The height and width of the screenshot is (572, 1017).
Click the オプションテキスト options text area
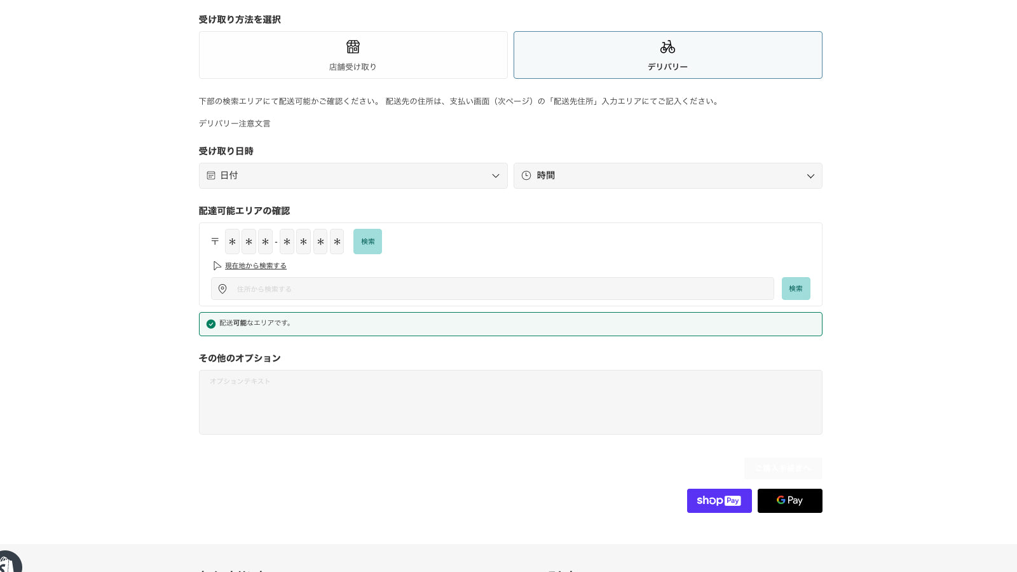coord(510,402)
